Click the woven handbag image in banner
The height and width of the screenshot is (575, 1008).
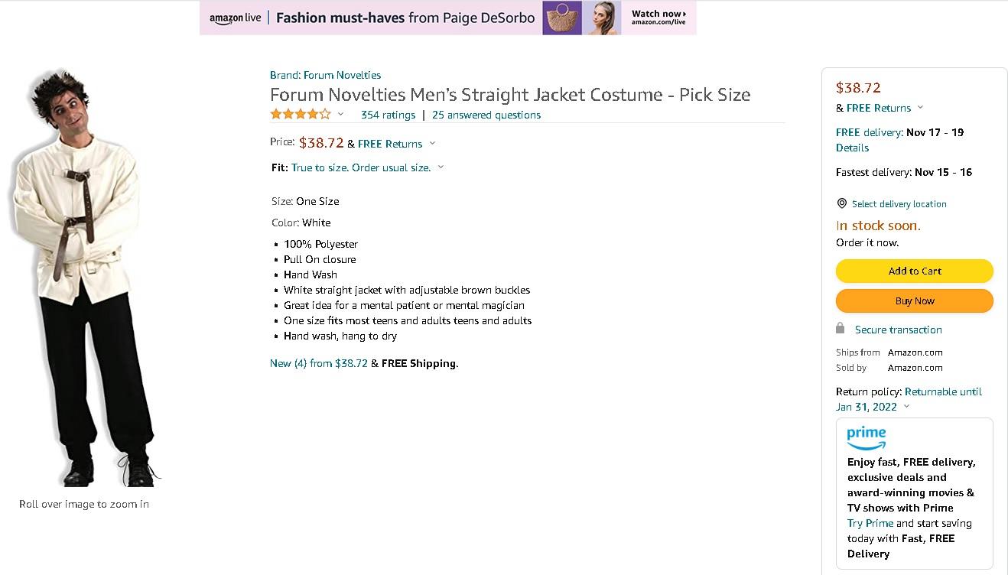pos(562,18)
